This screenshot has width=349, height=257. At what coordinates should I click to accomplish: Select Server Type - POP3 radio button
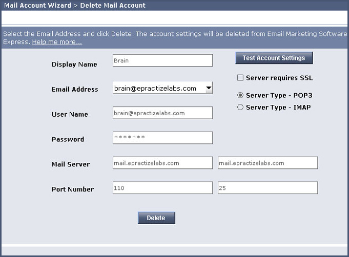click(x=240, y=95)
